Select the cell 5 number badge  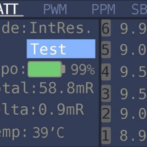(106, 50)
